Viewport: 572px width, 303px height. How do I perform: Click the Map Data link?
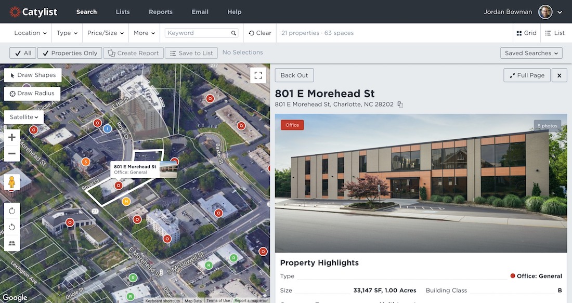click(193, 301)
